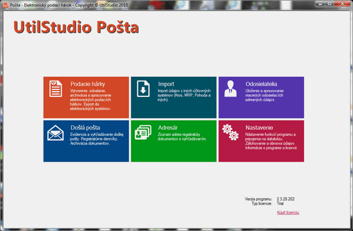Click the Import download-arrow document icon

tap(143, 89)
